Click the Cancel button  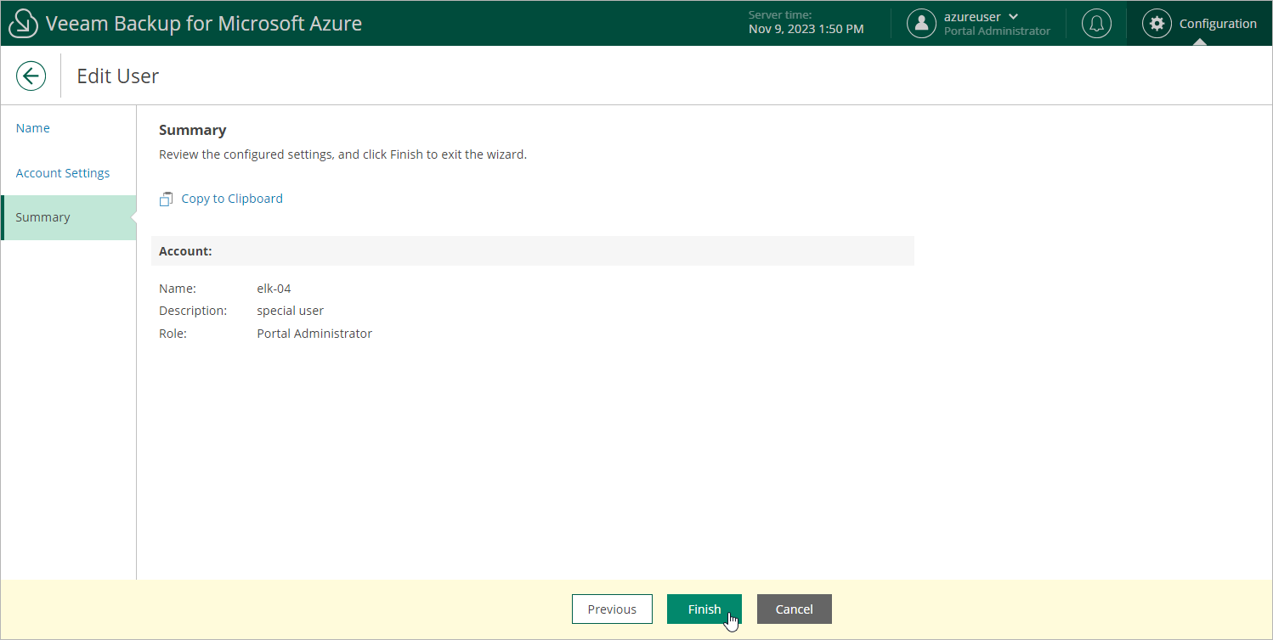pyautogui.click(x=795, y=609)
